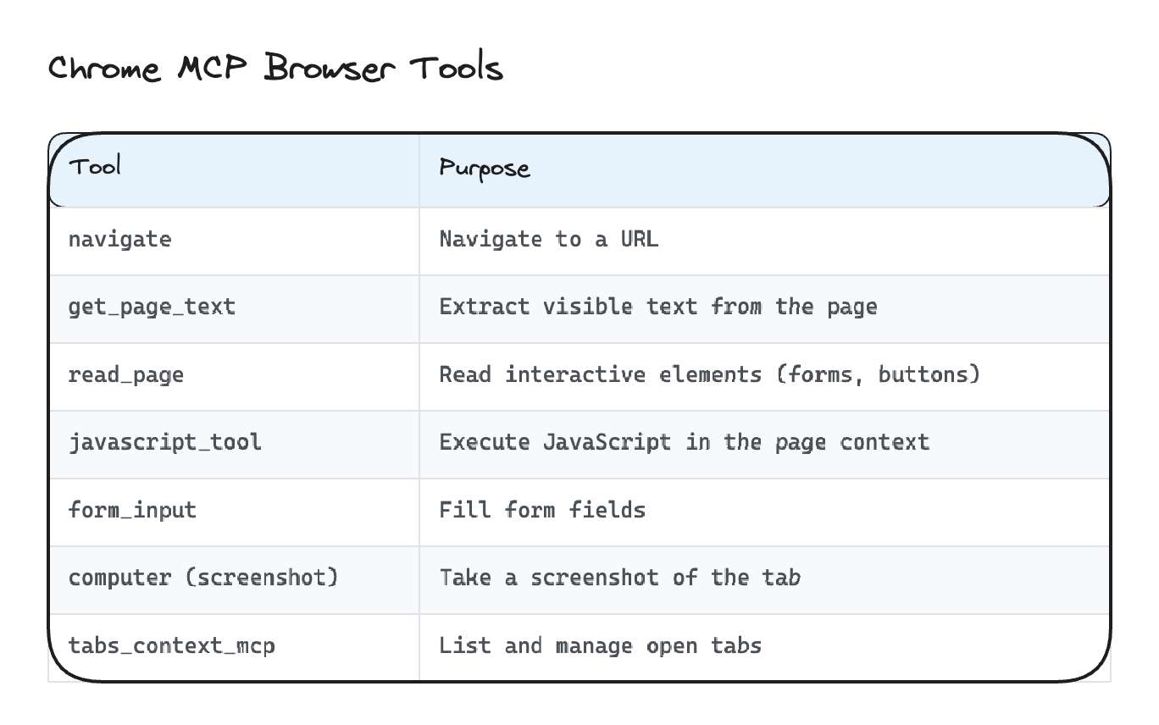
Task: Select the 'tabs_context_mcp' tool name
Action: click(171, 646)
